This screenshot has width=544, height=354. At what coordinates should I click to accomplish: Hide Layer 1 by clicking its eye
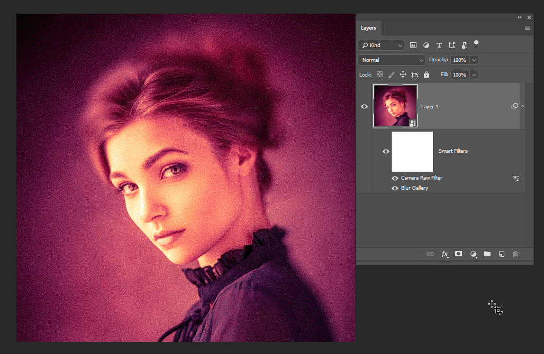(364, 106)
